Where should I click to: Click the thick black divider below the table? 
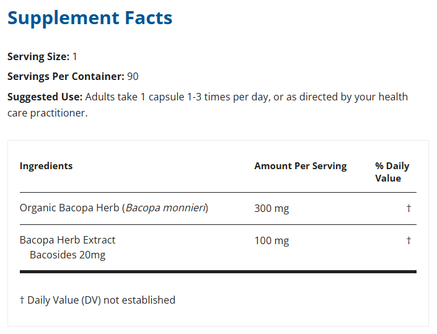(218, 271)
